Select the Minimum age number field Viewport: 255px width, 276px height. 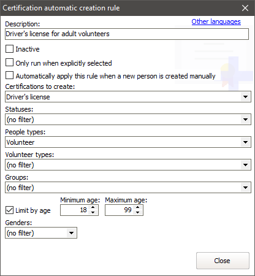point(75,210)
